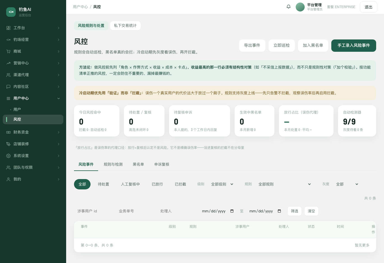
Task: Click the 店铺装修 paint icon
Action: (x=8, y=144)
